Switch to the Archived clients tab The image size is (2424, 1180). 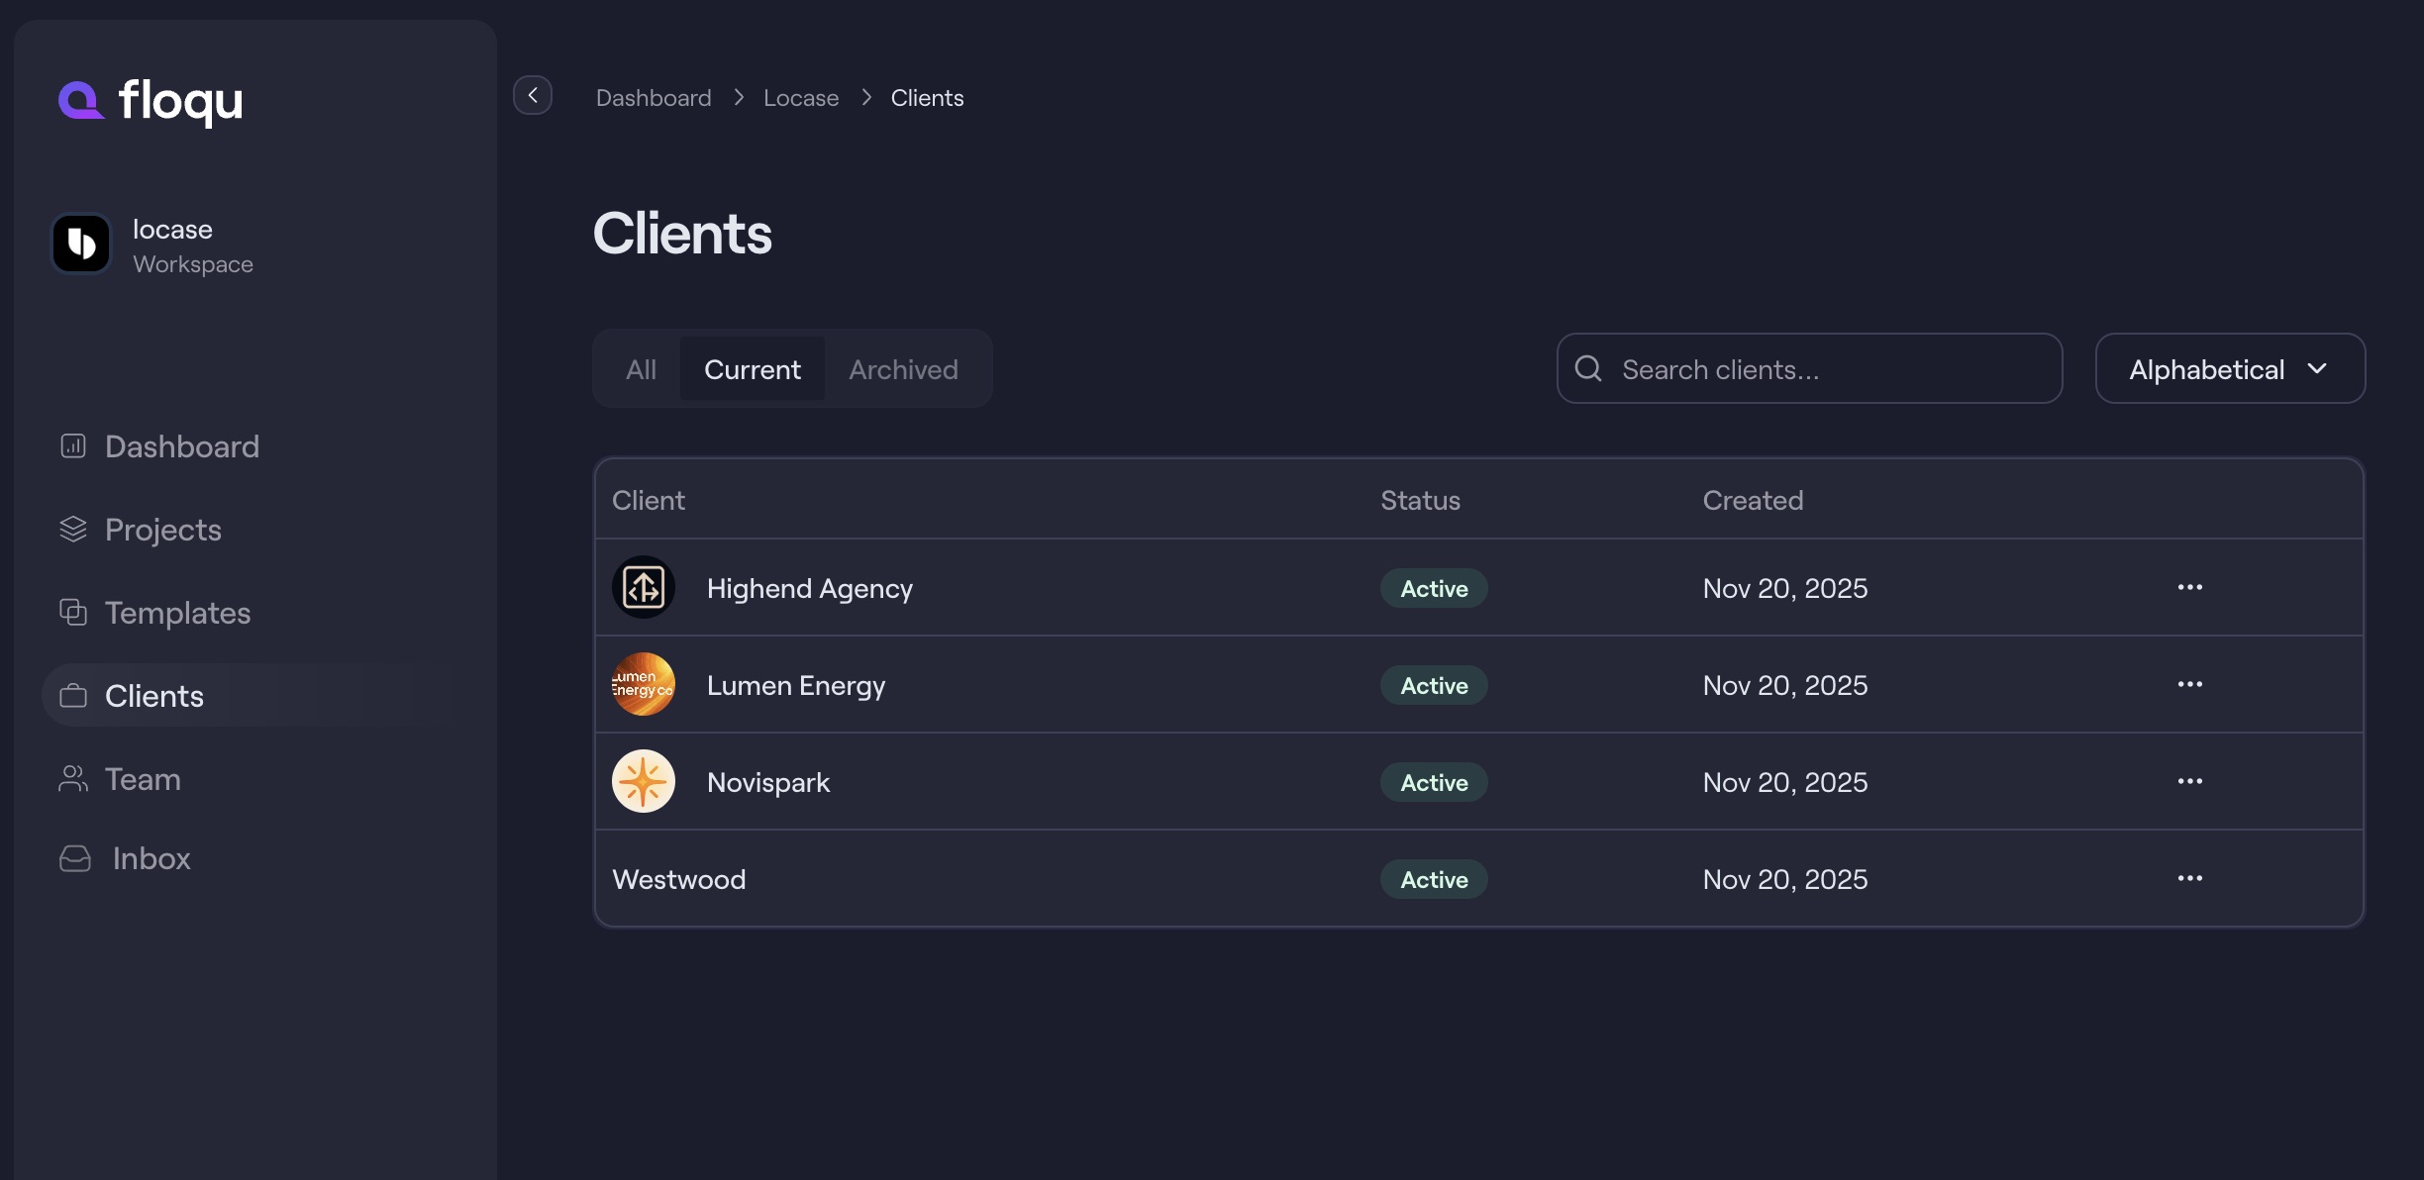[x=903, y=369]
